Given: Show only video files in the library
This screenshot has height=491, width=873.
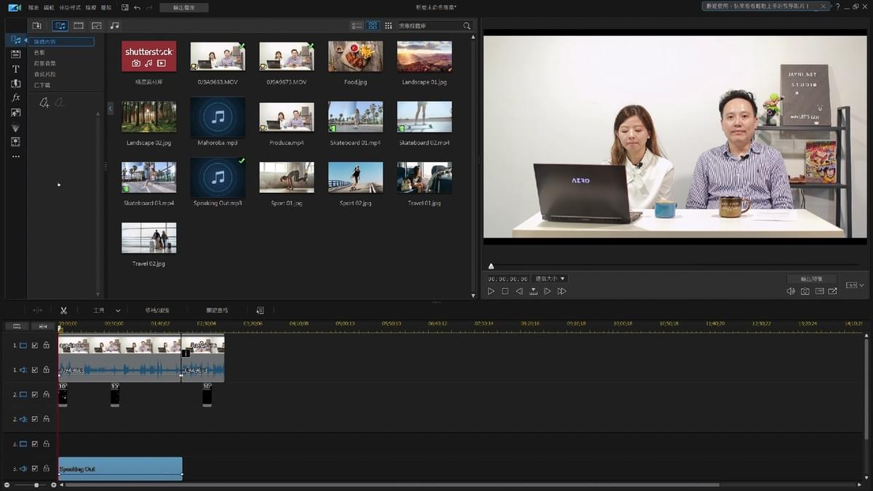Looking at the screenshot, I should click(79, 25).
